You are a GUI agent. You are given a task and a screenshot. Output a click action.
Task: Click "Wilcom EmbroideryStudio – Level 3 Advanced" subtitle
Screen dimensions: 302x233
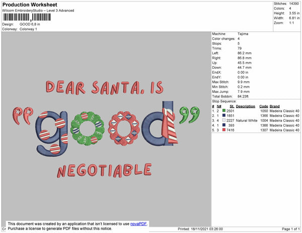click(x=38, y=11)
